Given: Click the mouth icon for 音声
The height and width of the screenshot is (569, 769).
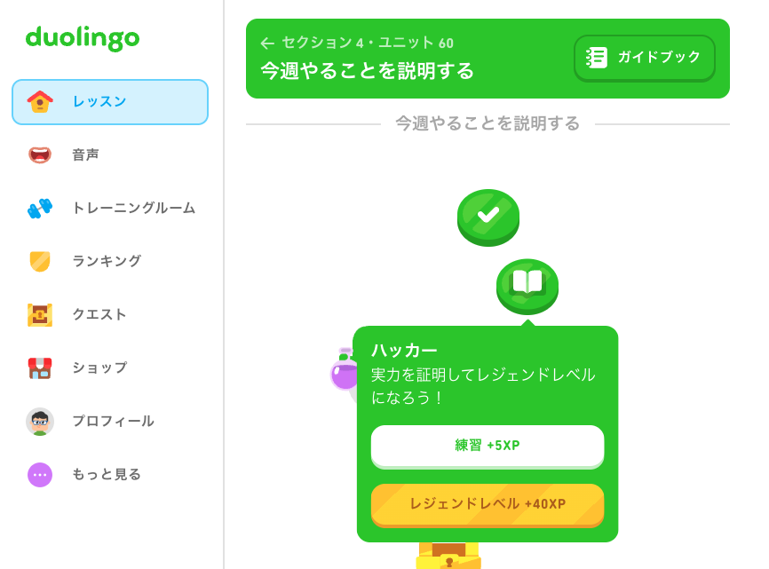Looking at the screenshot, I should pyautogui.click(x=40, y=154).
